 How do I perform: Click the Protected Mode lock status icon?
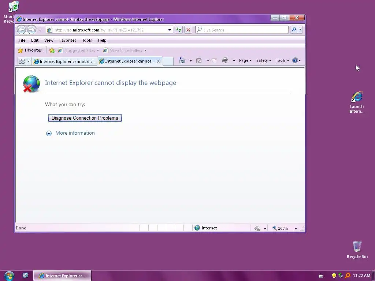[257, 228]
